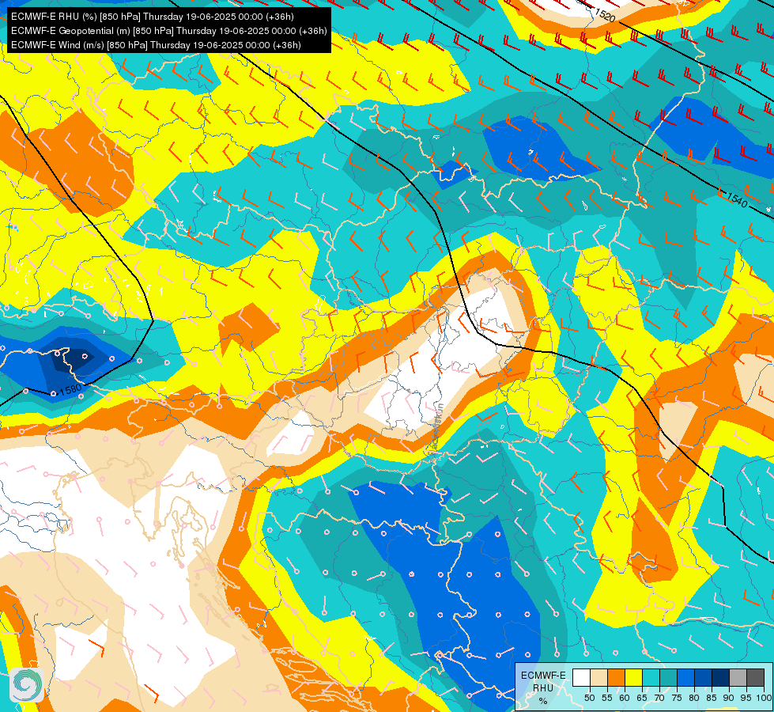774x712 pixels.
Task: Pick the cyan legend swatch for 65-70
Action: tap(651, 677)
